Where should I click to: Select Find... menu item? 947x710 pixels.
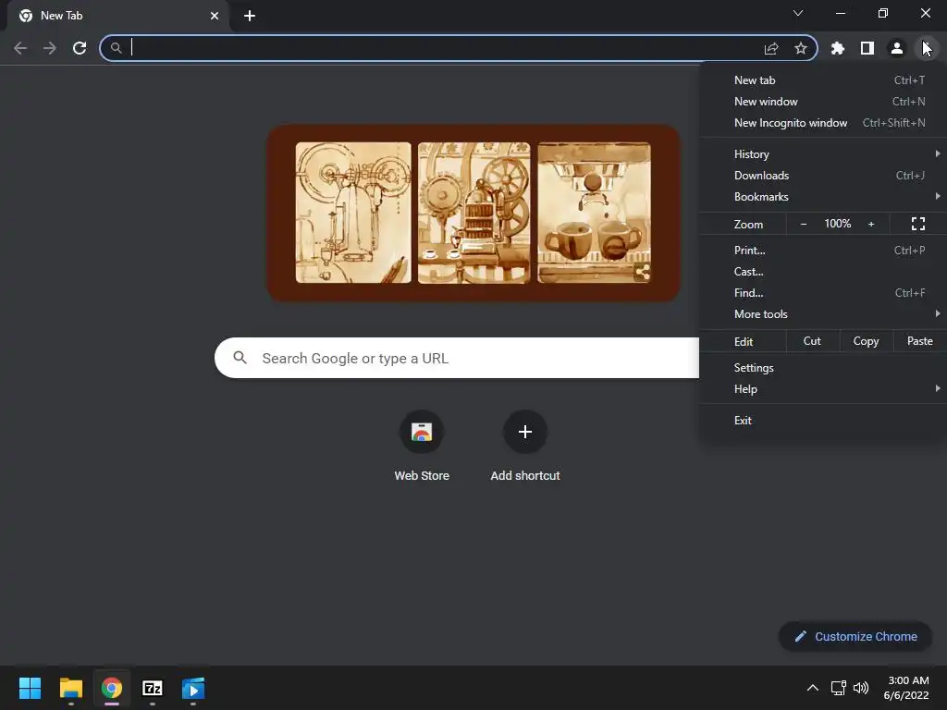coord(822,293)
